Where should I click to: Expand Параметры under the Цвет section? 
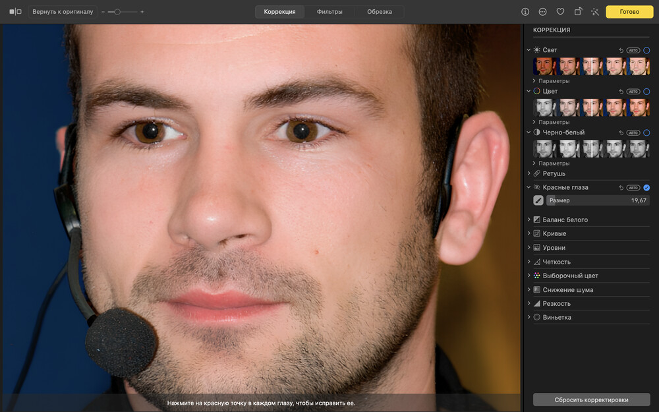tap(553, 122)
